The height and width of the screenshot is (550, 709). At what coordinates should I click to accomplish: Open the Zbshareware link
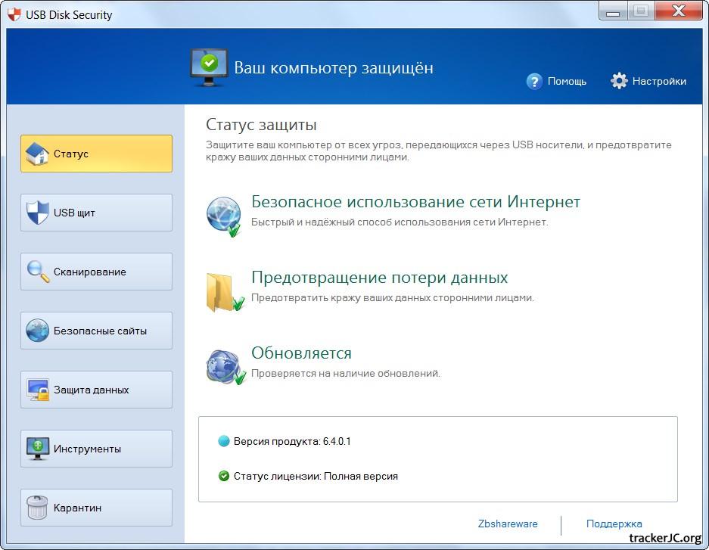click(508, 524)
